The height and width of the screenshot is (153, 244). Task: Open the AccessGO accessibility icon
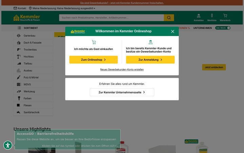tap(7, 145)
